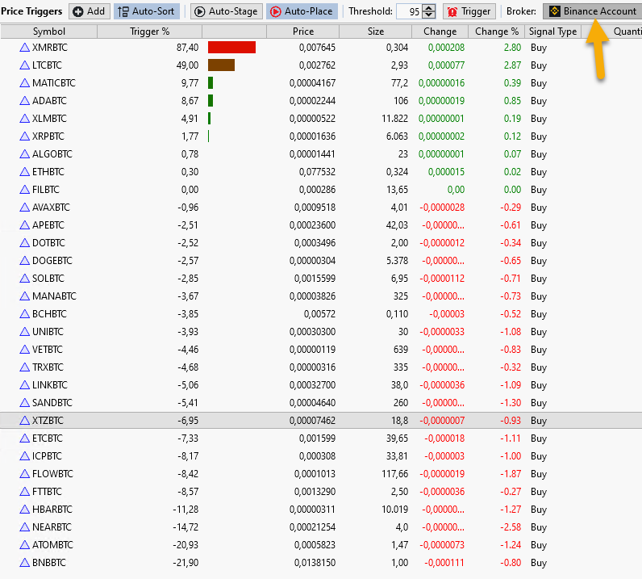The width and height of the screenshot is (642, 579).
Task: Click the Add trigger button
Action: tap(89, 11)
